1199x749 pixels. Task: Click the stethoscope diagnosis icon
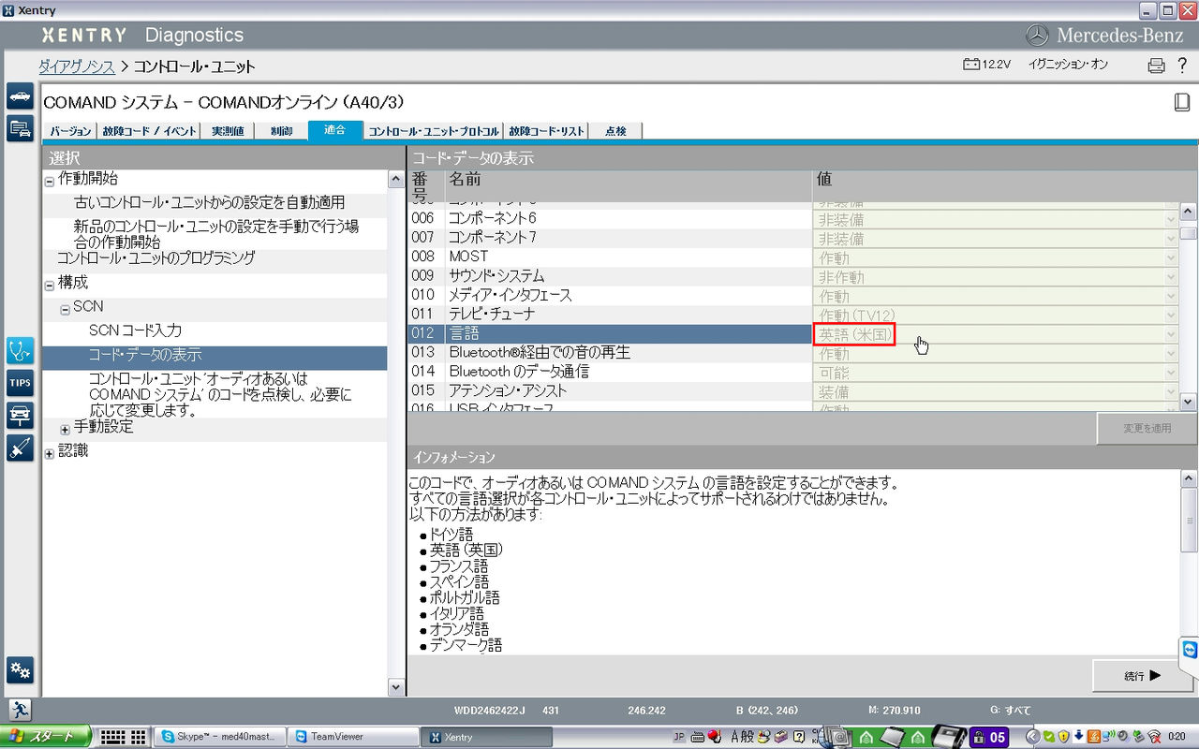tap(20, 351)
